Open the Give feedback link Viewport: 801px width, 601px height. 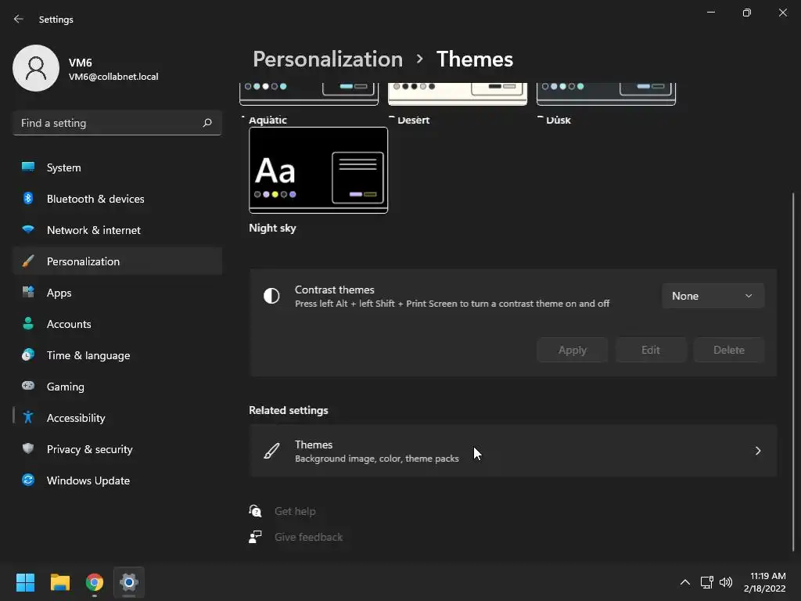click(x=308, y=537)
